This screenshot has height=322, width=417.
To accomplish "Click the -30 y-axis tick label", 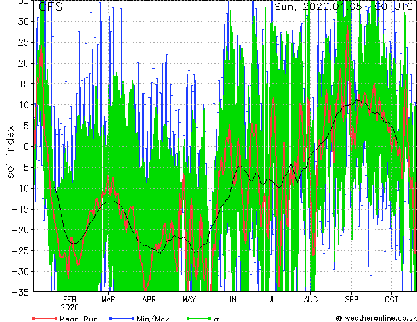I will [20, 271].
